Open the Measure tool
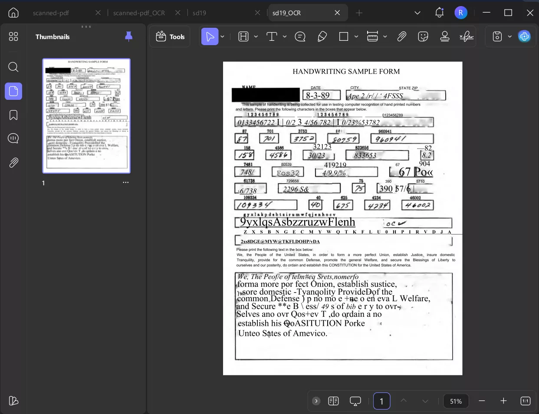This screenshot has width=539, height=414. pos(373,36)
